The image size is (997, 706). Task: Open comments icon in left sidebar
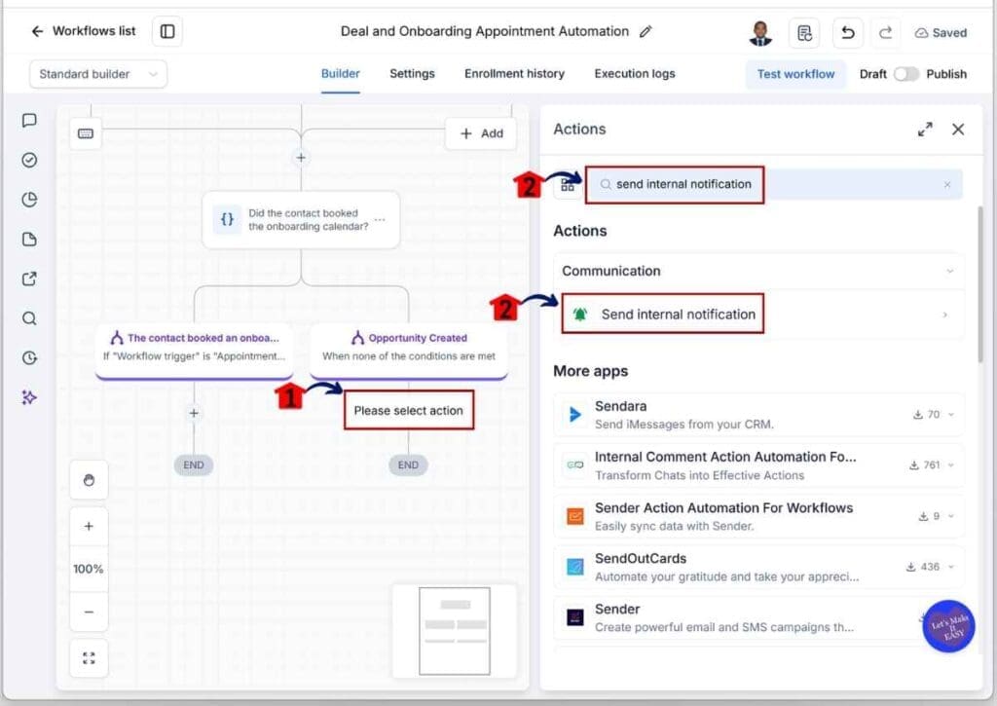pyautogui.click(x=29, y=120)
